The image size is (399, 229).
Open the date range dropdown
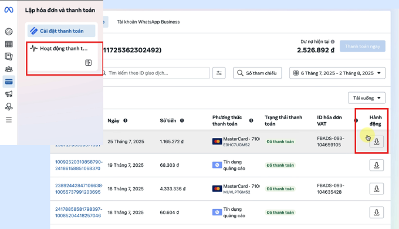tap(337, 73)
